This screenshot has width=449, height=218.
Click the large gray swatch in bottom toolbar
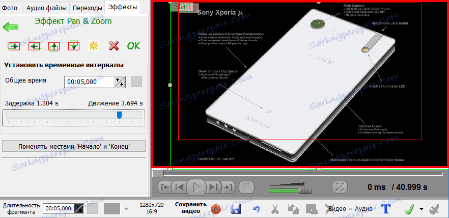112,208
